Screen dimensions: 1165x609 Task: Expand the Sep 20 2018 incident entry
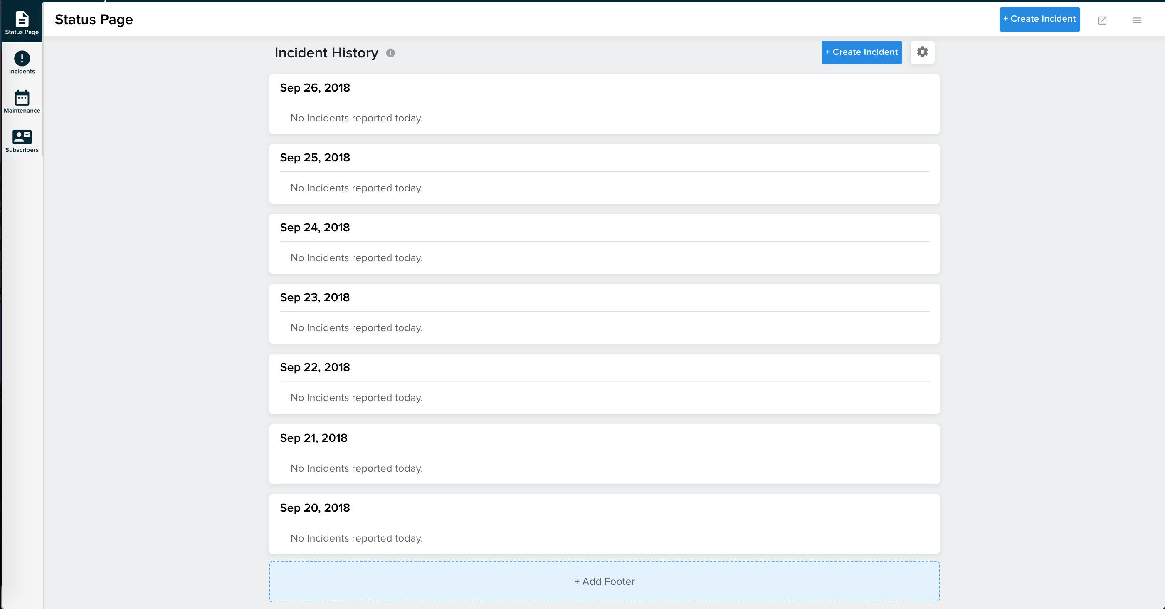tap(314, 508)
